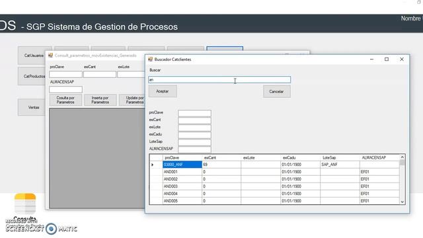Select the 03800_ANF cell
Image resolution: width=423 pixels, height=238 pixels.
(x=182, y=165)
